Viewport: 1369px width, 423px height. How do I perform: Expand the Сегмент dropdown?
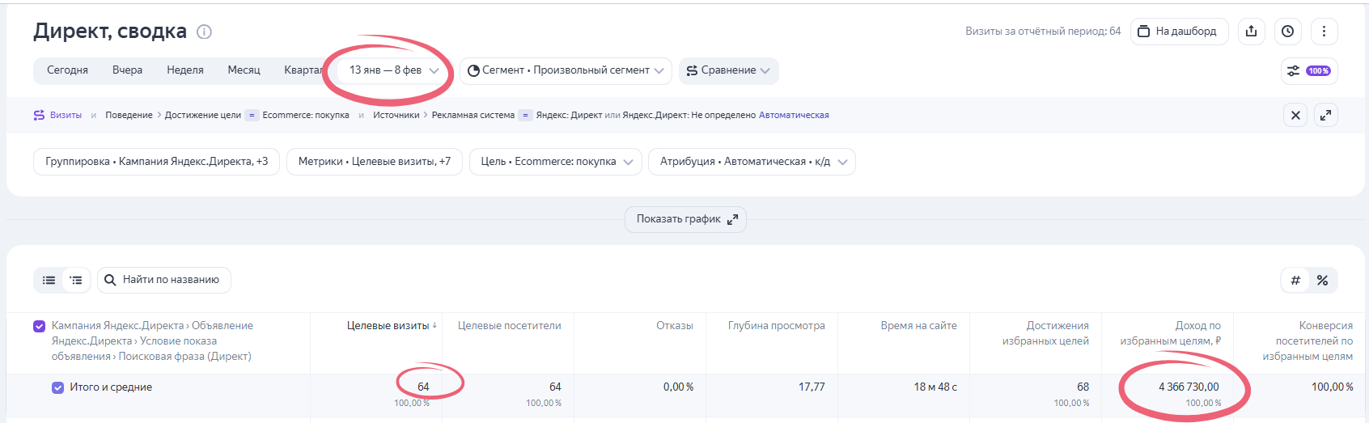tap(566, 70)
